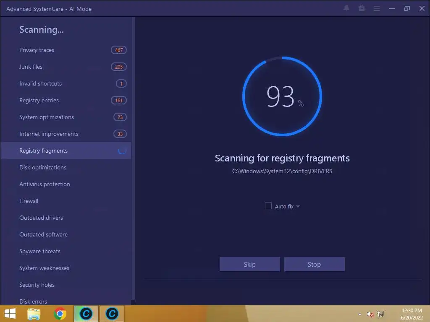Click the Stop button
The image size is (430, 322).
(314, 264)
